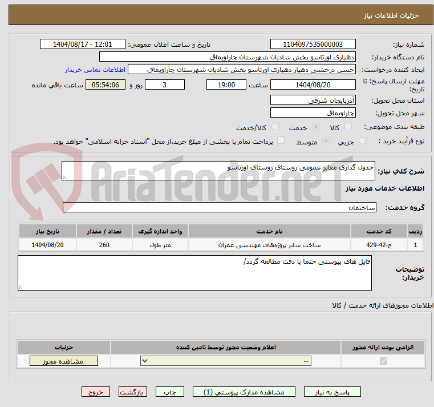This screenshot has height=407, width=434.
Task: Expand the license status dropdown
Action: [227, 361]
